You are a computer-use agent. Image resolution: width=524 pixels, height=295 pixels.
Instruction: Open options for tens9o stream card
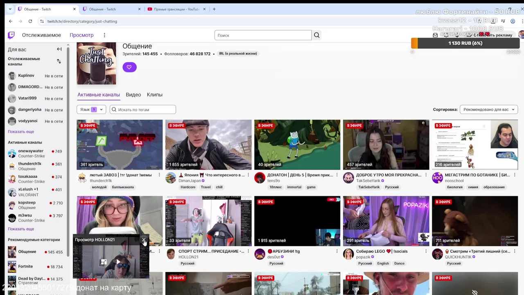coord(337,175)
